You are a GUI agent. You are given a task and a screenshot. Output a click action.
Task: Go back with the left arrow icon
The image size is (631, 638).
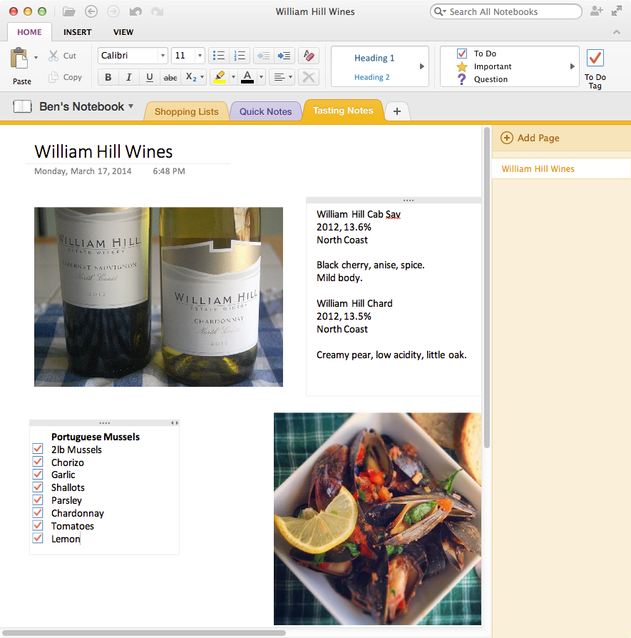(91, 11)
